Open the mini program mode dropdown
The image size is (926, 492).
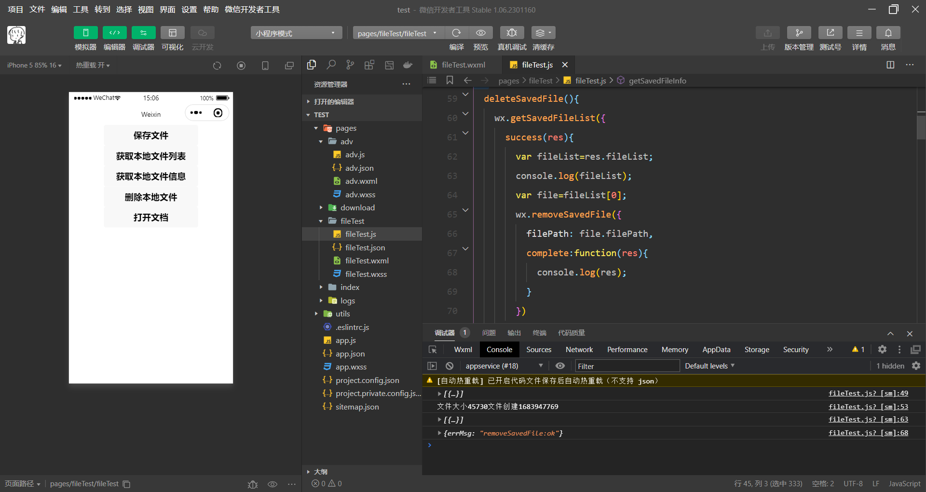(x=296, y=33)
